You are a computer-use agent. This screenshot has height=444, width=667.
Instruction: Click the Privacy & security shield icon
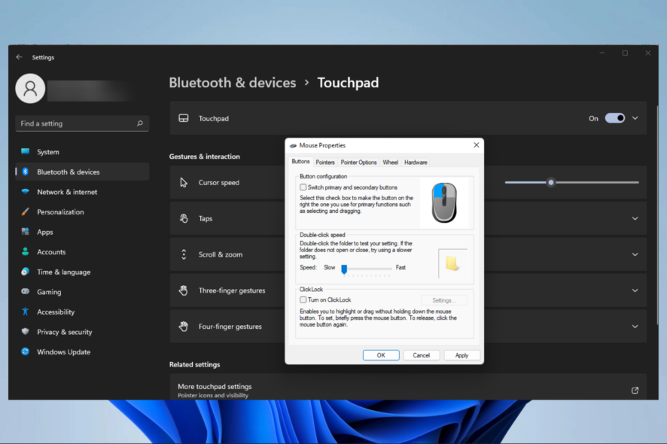coord(25,331)
